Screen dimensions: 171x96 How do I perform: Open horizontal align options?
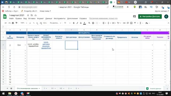click(104, 23)
